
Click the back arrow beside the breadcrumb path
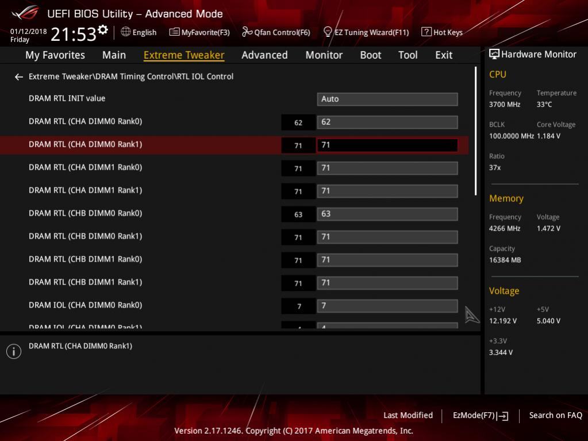click(19, 77)
